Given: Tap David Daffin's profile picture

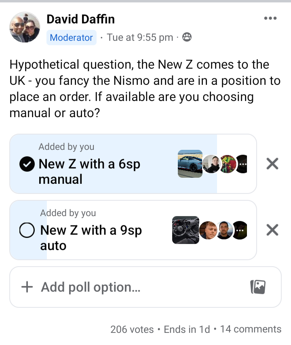Looking at the screenshot, I should [x=25, y=27].
